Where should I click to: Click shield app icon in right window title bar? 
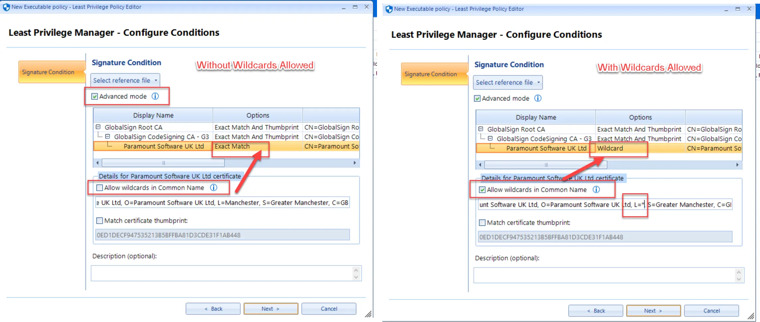pos(389,9)
